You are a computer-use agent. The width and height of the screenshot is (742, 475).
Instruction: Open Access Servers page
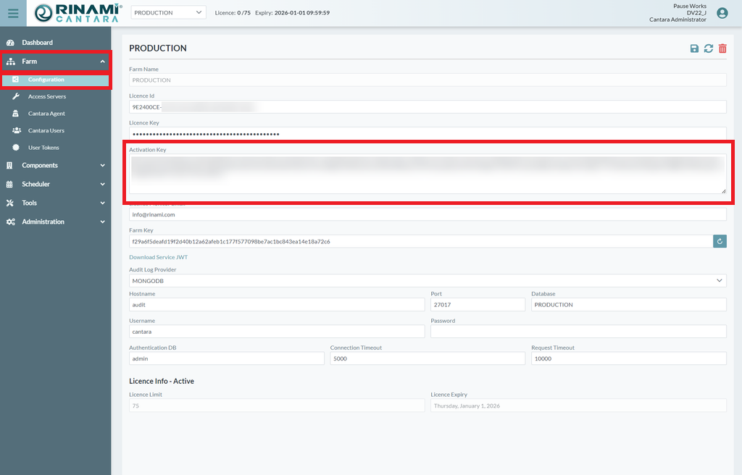(47, 96)
